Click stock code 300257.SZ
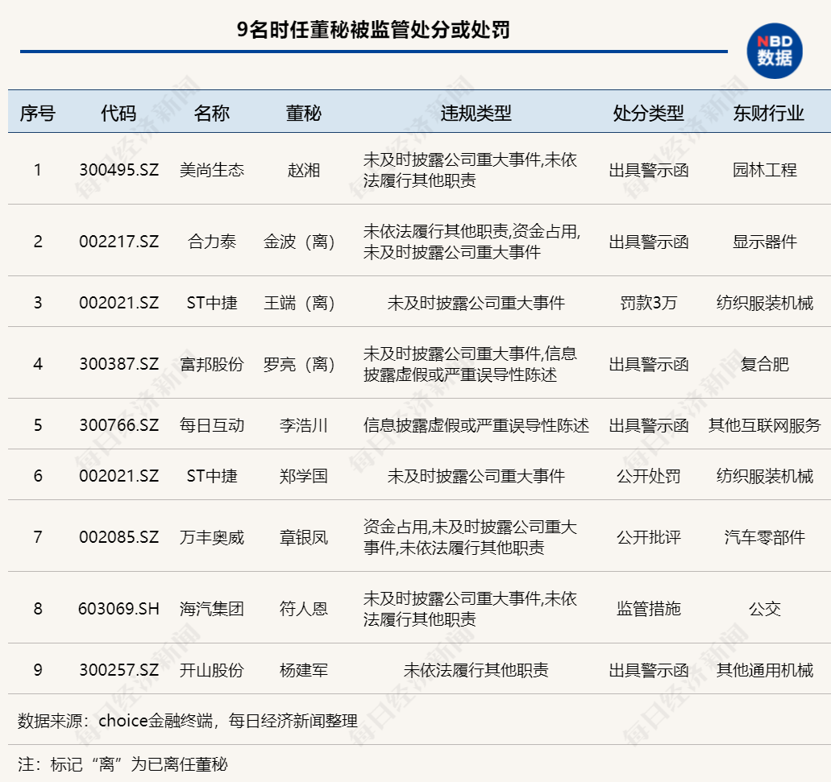Viewport: 831px width, 782px height. point(118,670)
